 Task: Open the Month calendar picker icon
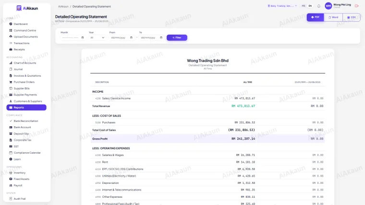(x=83, y=38)
